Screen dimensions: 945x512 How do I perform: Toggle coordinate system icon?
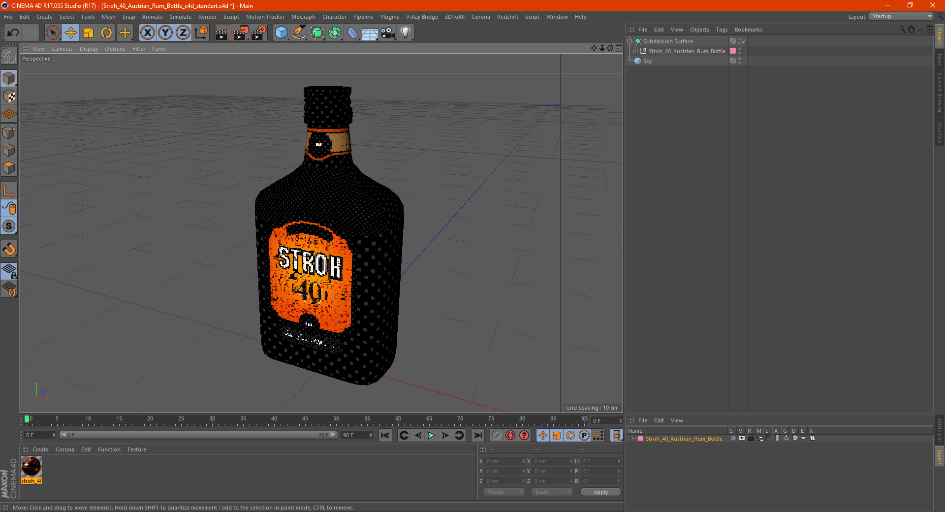click(201, 33)
